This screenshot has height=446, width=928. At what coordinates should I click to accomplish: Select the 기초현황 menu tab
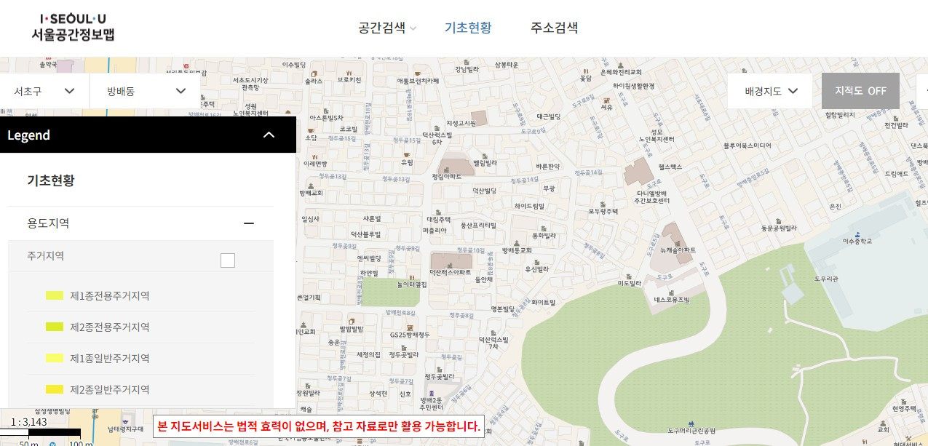coord(468,28)
